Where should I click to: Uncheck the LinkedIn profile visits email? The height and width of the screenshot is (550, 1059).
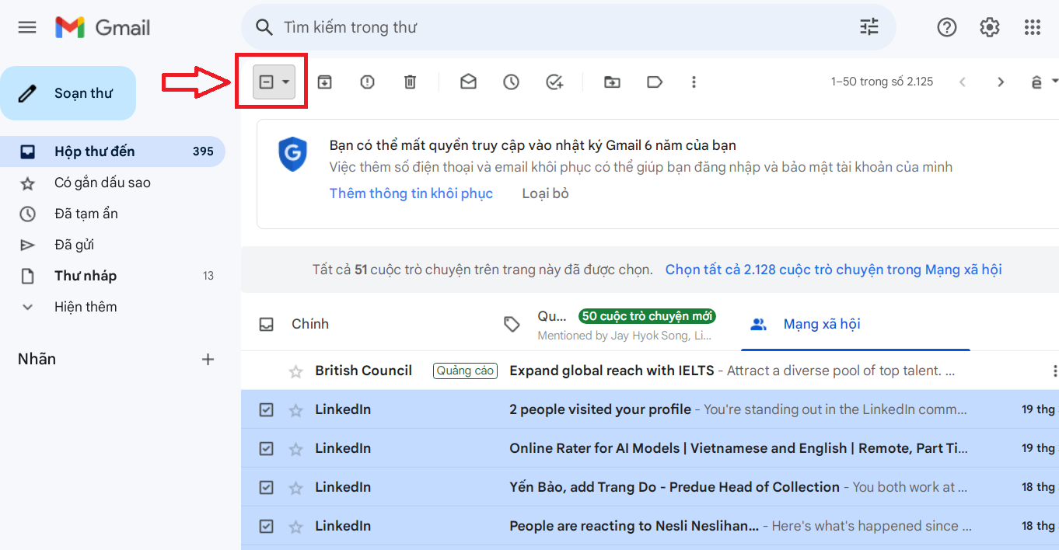pos(266,409)
